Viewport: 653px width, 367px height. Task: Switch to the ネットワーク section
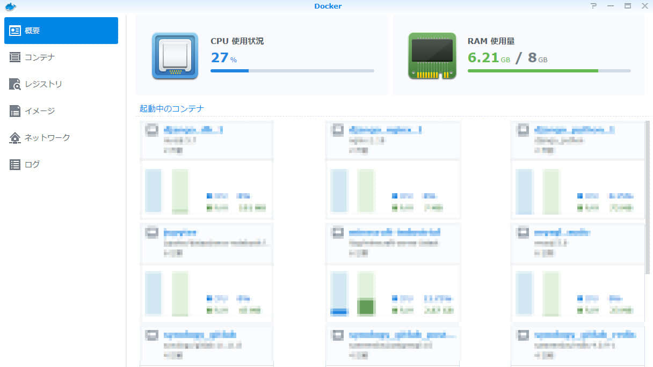61,138
